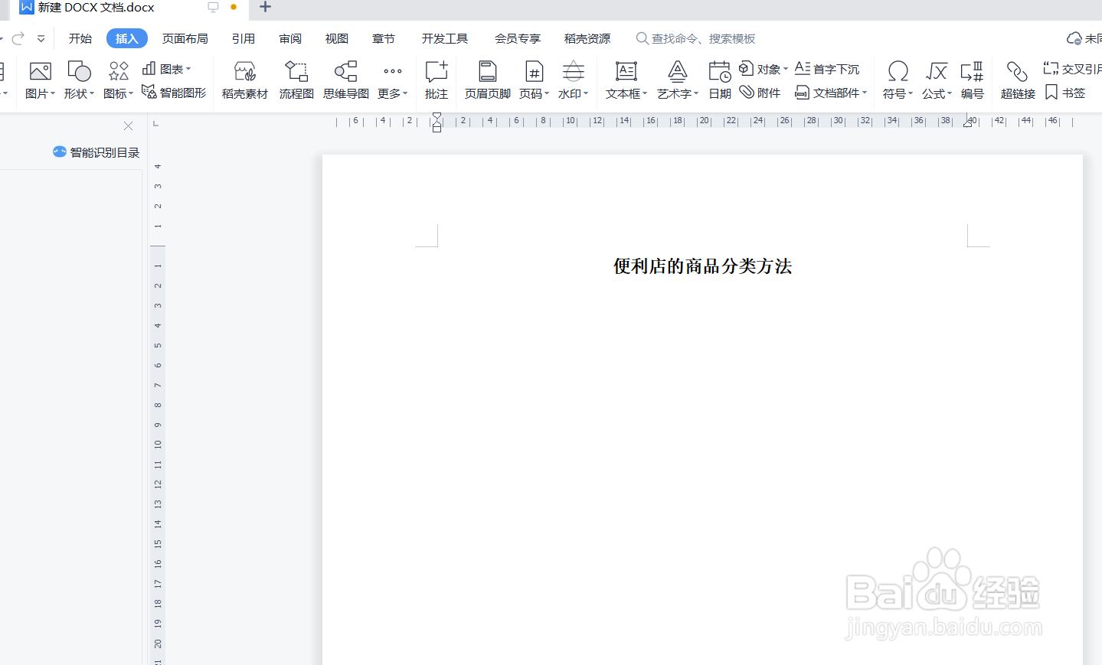
Task: Insert a 超链接 hyperlink
Action: (x=1018, y=80)
